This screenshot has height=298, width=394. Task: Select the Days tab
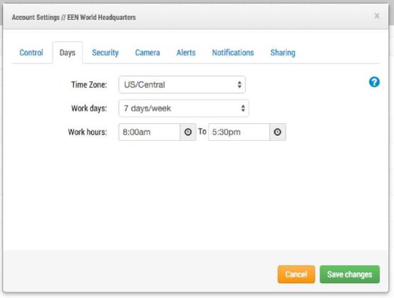(67, 52)
